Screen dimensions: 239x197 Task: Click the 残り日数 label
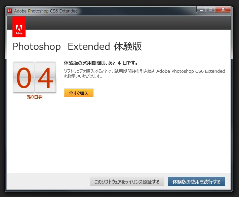tap(35, 97)
